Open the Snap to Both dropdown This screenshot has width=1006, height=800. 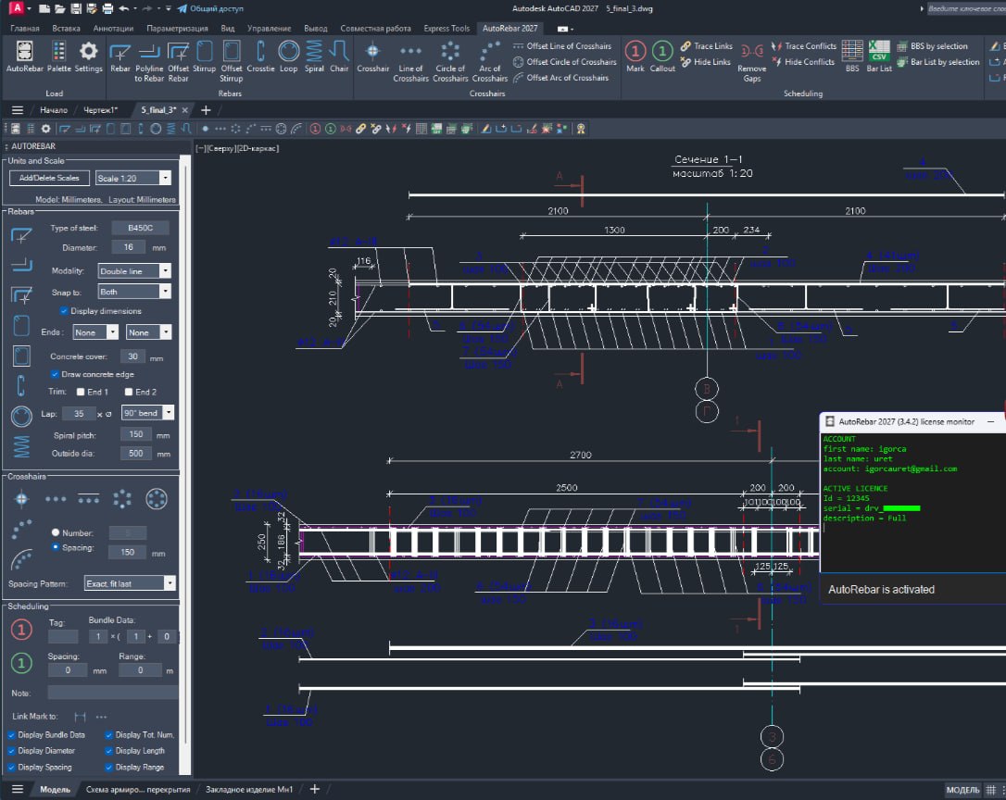tap(134, 292)
